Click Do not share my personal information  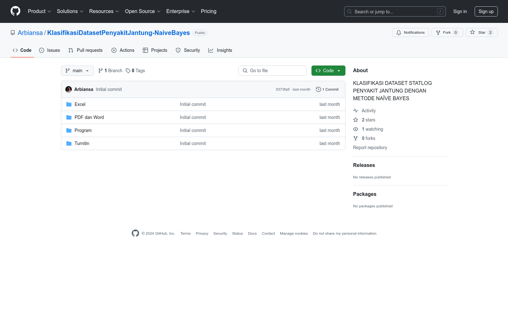344,233
